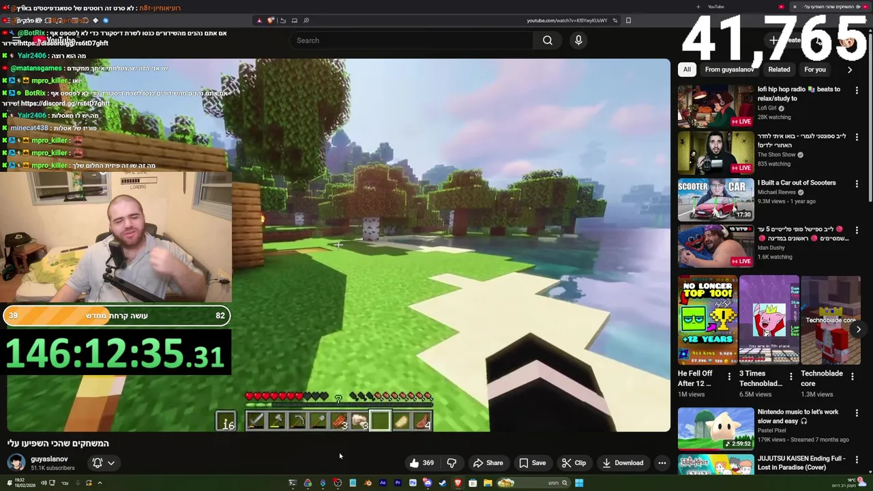
Task: Open Steam from taskbar
Action: (x=443, y=483)
